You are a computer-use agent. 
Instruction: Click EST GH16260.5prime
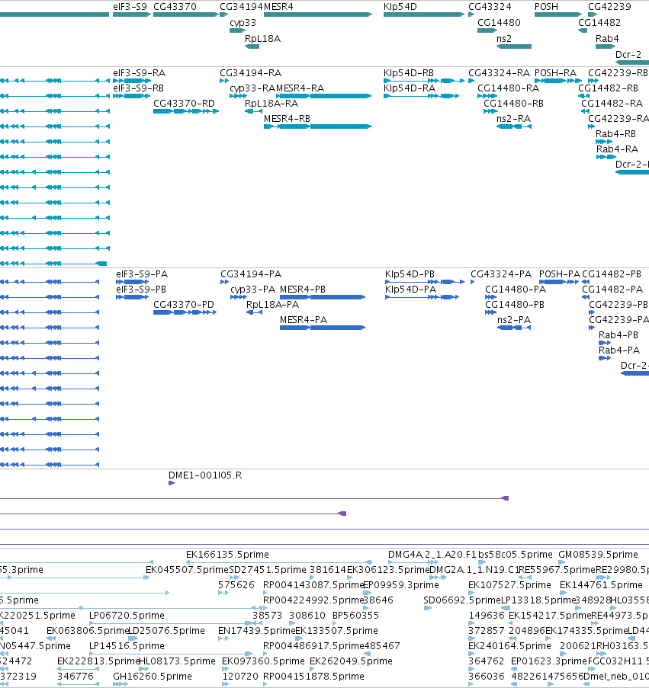[x=120, y=684]
